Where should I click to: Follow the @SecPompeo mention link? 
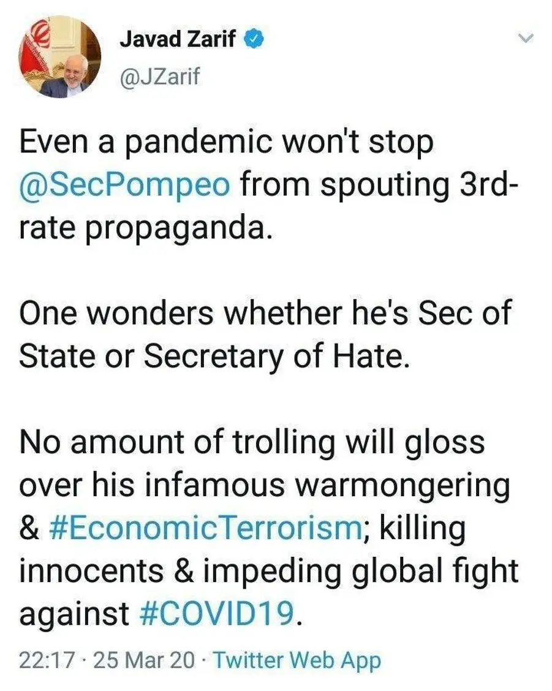click(126, 186)
